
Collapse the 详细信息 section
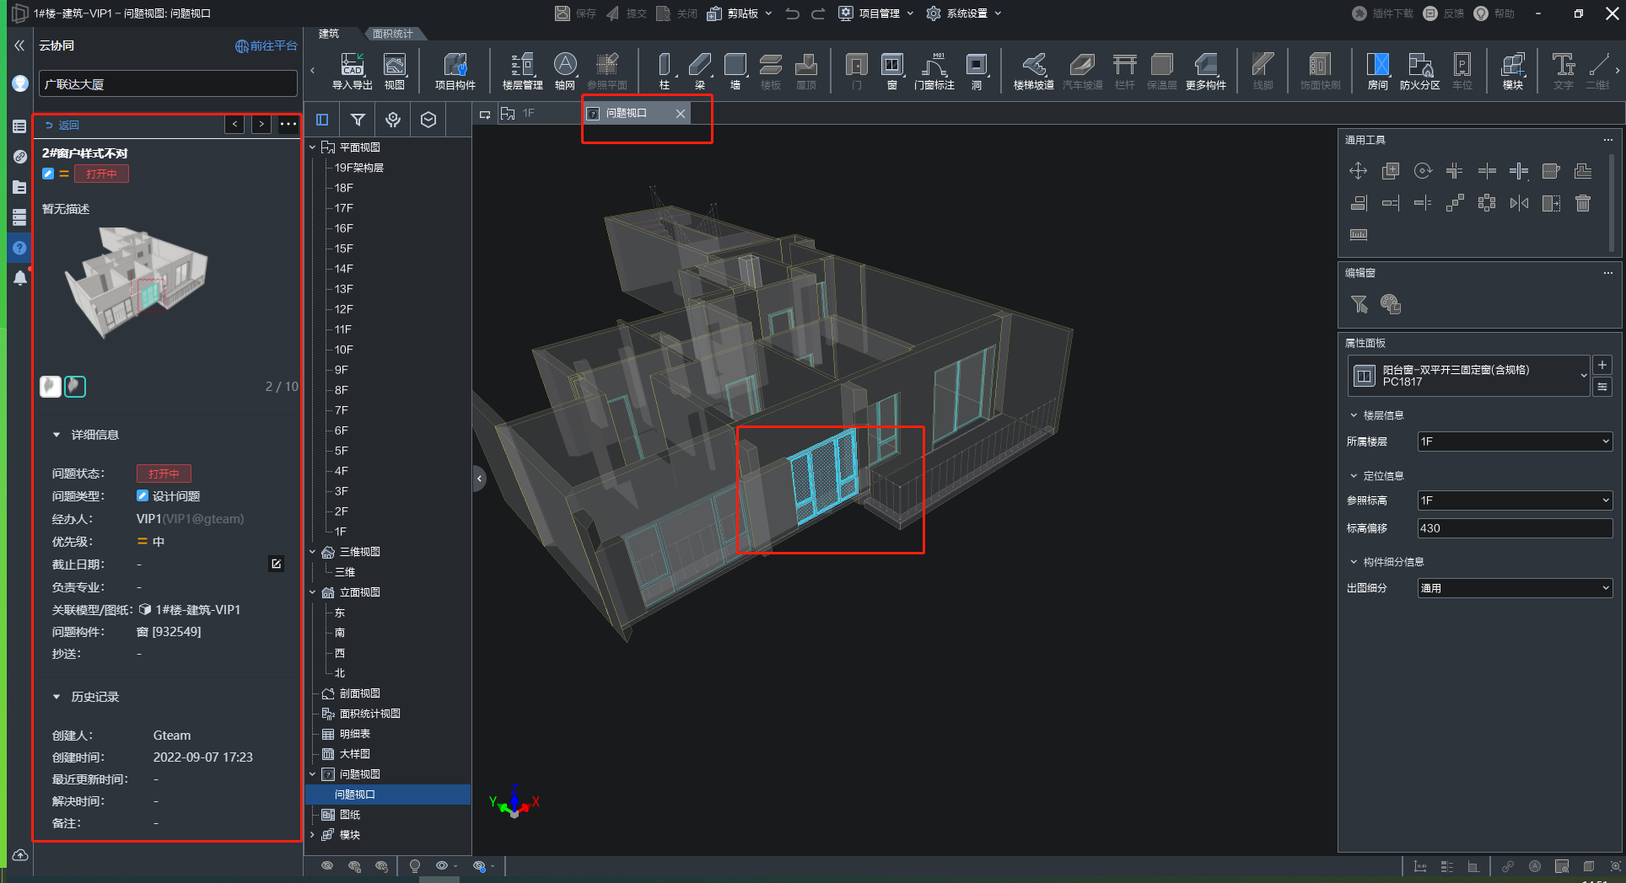coord(57,435)
